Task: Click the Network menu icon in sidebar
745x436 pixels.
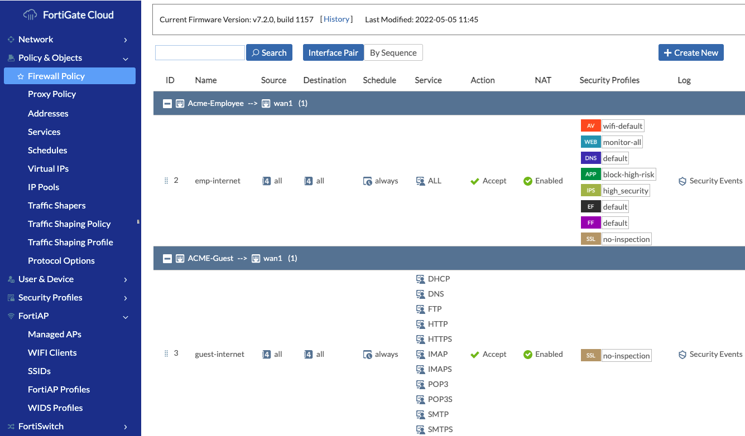Action: [x=11, y=40]
